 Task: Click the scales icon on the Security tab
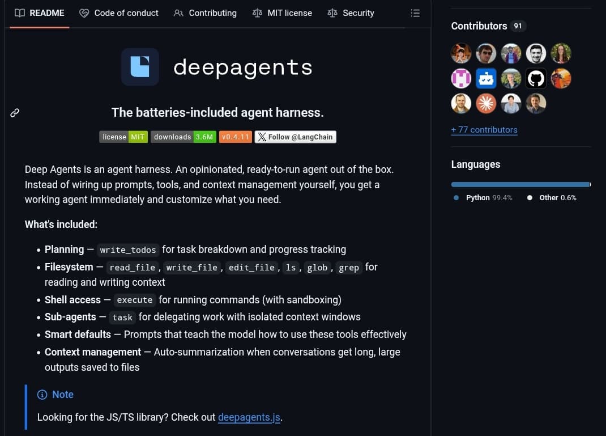pos(332,12)
